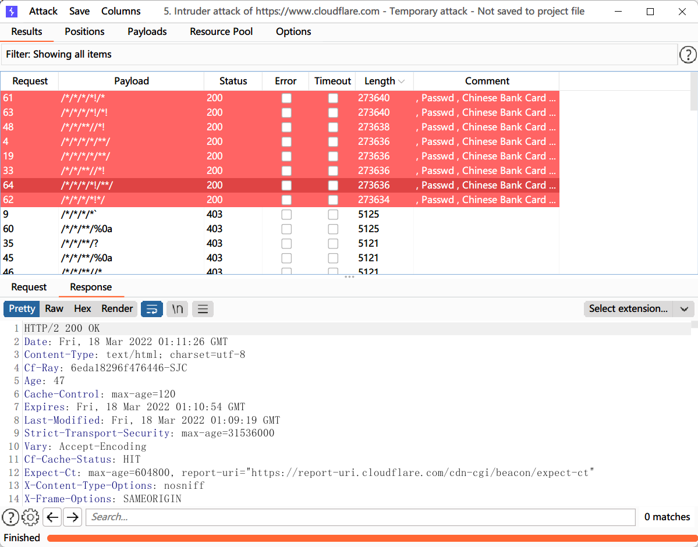Click the Filter: Showing all items bar

point(339,55)
